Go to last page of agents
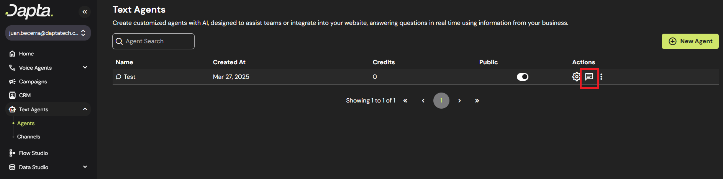This screenshot has width=723, height=179. 477,101
